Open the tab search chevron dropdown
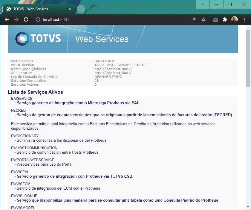The image size is (251, 210). (x=203, y=4)
